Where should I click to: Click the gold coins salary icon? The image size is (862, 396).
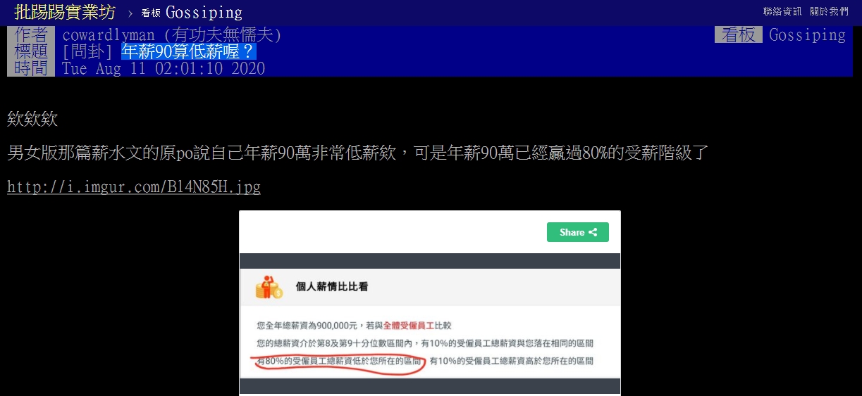point(269,286)
